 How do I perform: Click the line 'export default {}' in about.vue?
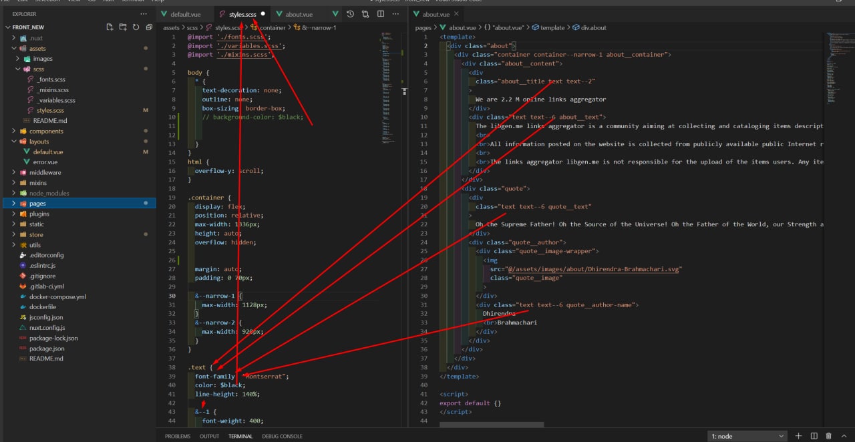click(x=470, y=403)
